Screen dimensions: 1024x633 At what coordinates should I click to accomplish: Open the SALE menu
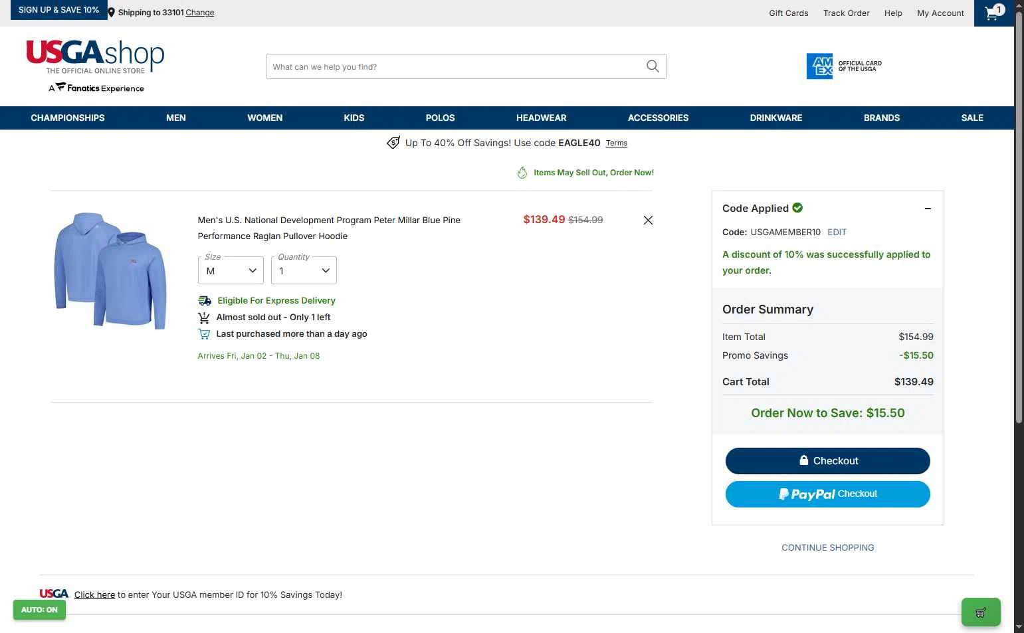tap(972, 118)
